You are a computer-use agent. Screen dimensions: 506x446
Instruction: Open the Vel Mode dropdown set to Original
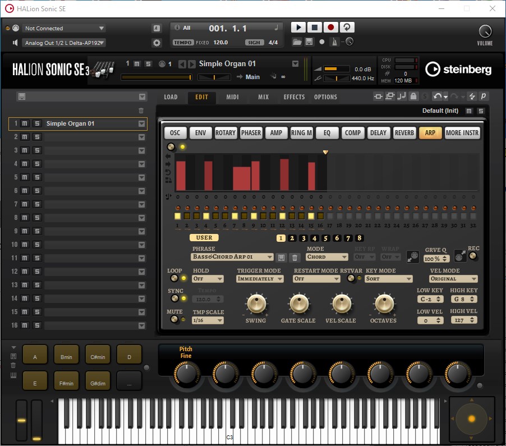click(453, 279)
